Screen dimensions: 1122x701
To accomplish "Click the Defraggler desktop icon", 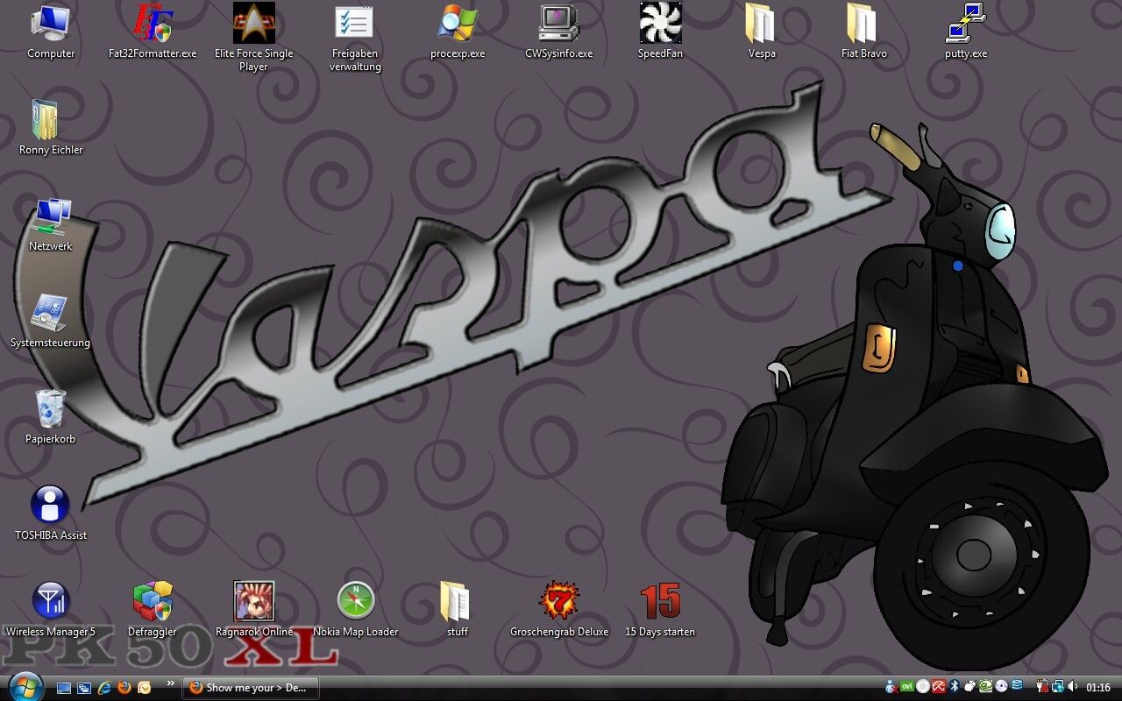I will pos(152,602).
